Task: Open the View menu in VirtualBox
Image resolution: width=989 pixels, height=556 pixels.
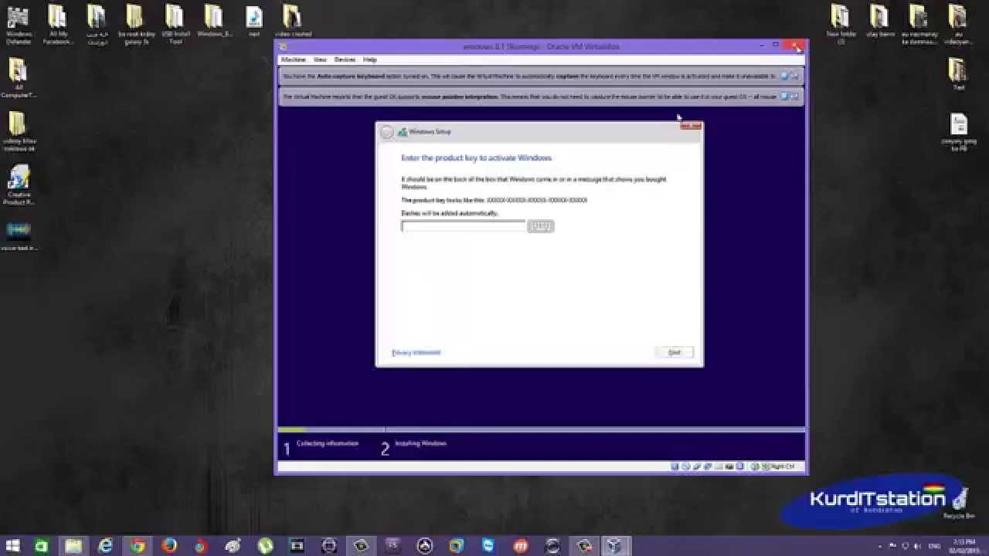Action: tap(320, 59)
